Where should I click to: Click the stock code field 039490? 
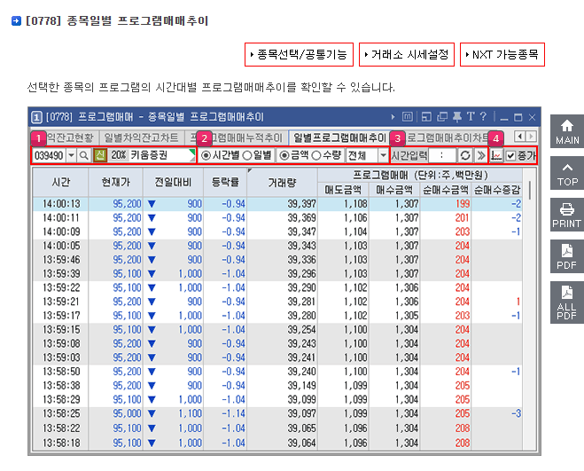pos(49,155)
